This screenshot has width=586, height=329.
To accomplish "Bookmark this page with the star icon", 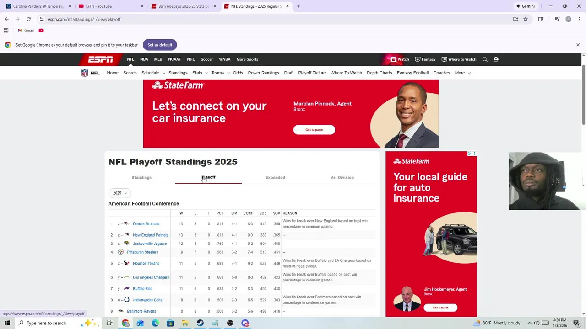I will 526,19.
